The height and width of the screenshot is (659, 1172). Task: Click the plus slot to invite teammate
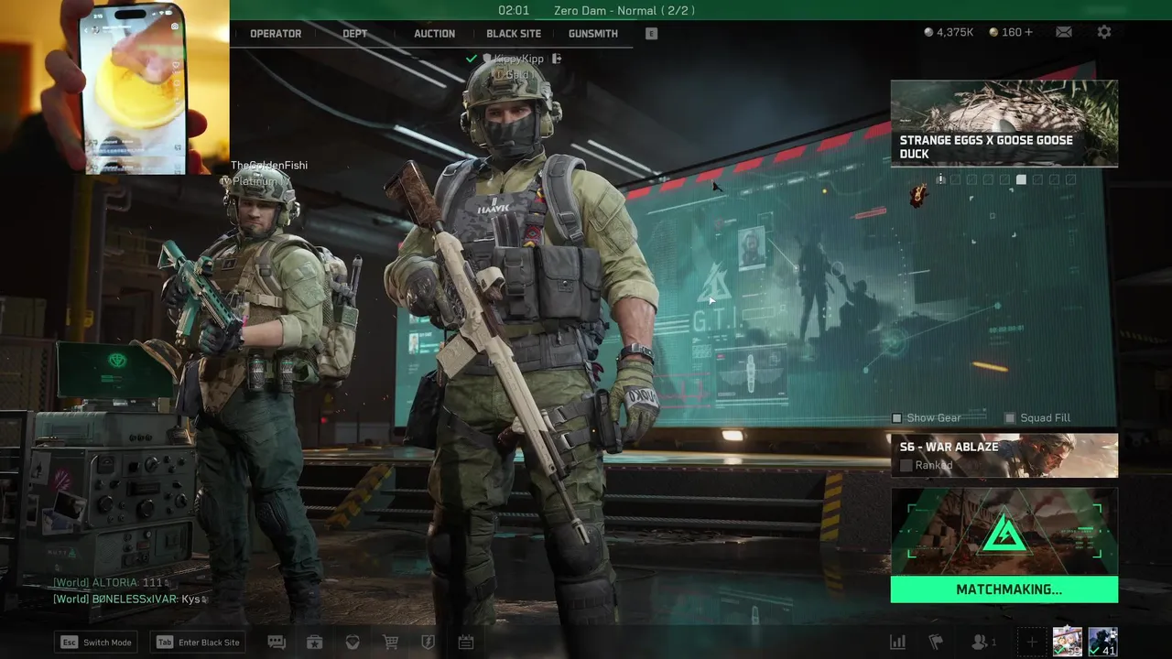pyautogui.click(x=1032, y=643)
